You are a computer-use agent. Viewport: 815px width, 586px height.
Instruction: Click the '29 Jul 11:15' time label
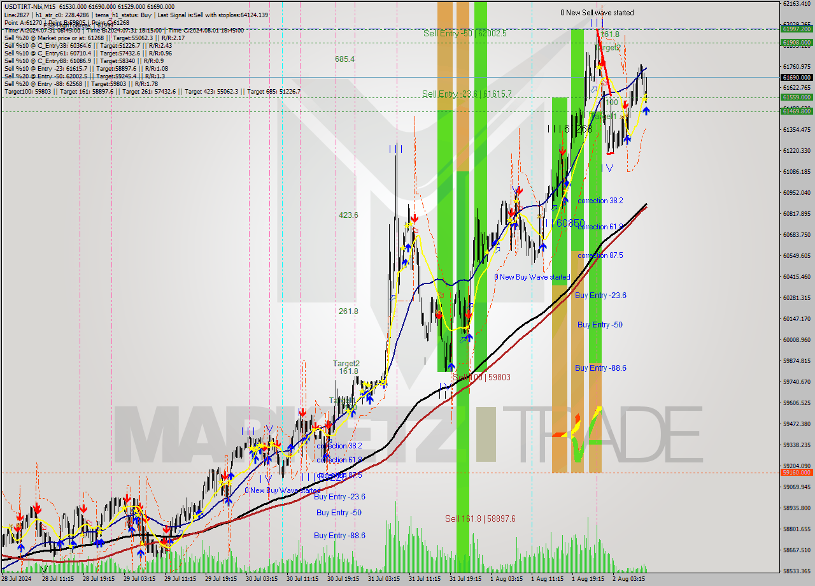[181, 580]
